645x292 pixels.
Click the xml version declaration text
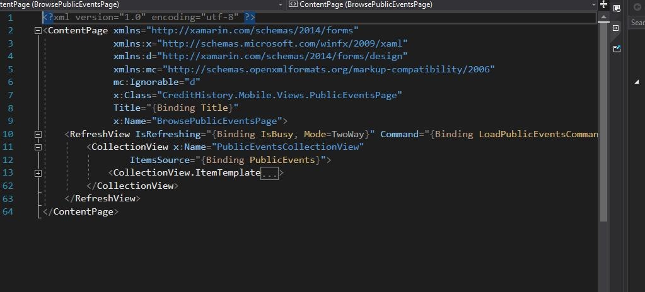click(x=149, y=18)
